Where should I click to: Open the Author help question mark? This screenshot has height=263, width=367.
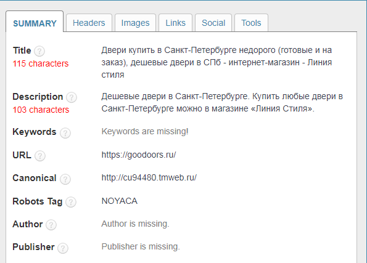pyautogui.click(x=51, y=225)
